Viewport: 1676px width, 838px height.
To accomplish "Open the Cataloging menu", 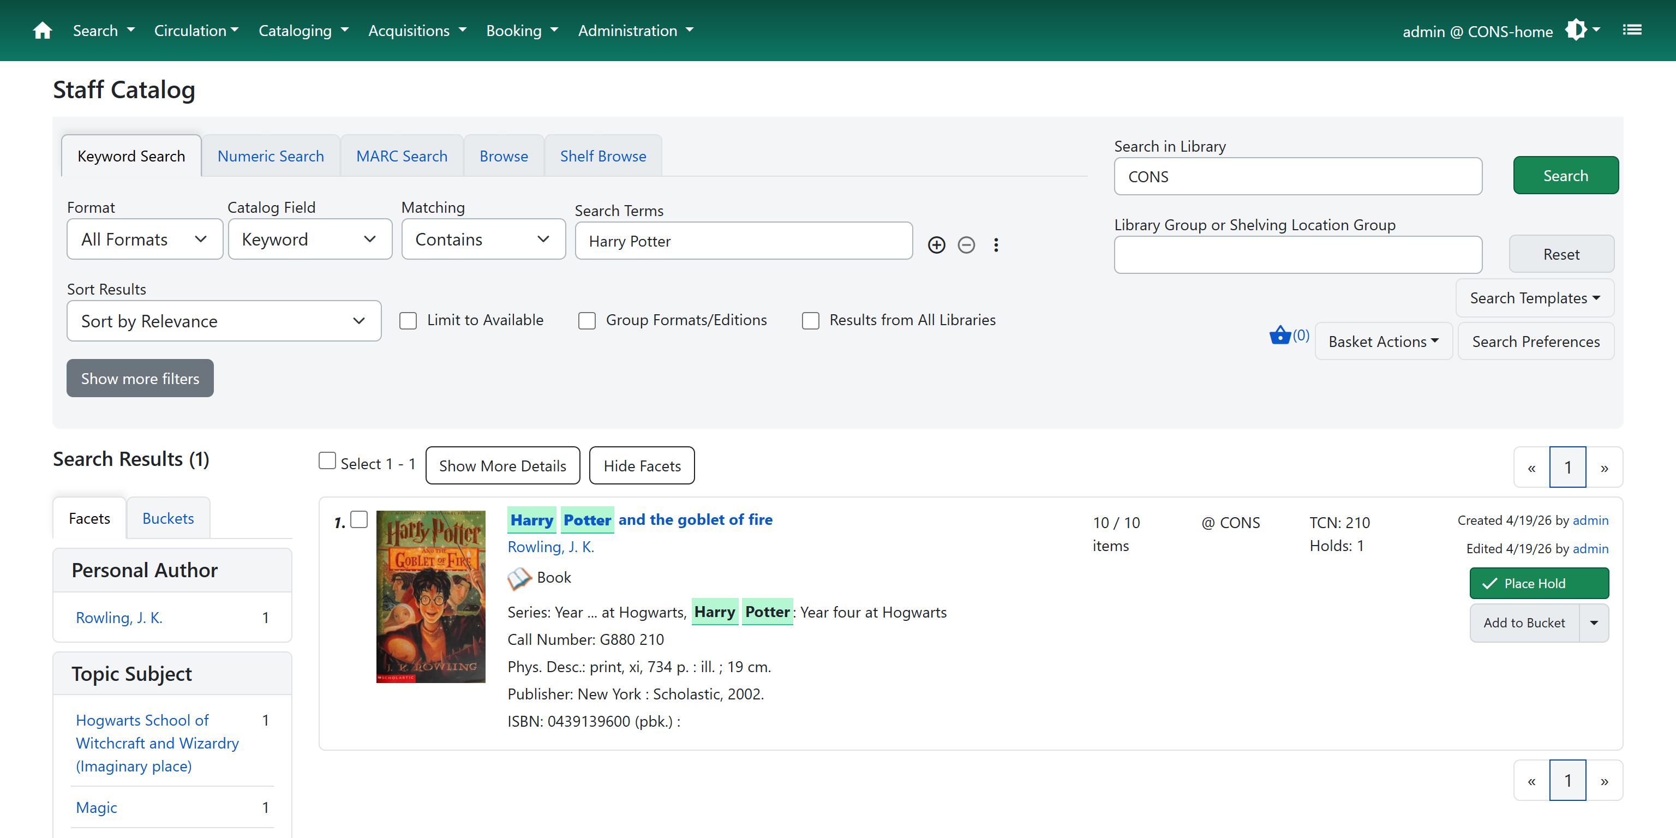I will [x=303, y=31].
